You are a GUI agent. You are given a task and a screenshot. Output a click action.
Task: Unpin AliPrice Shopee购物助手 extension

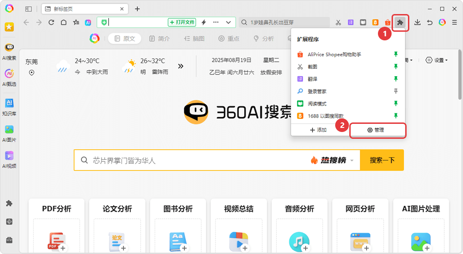395,54
